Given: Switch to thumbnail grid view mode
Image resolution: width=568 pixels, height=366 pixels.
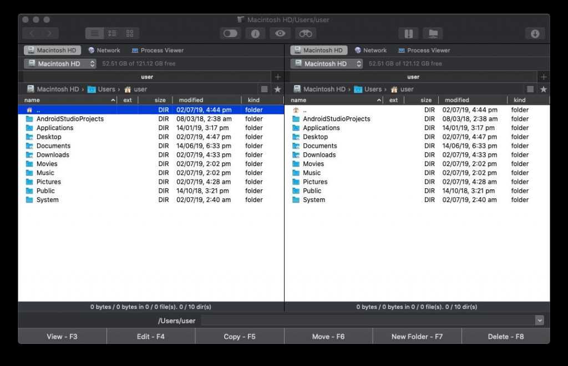Looking at the screenshot, I should point(130,34).
